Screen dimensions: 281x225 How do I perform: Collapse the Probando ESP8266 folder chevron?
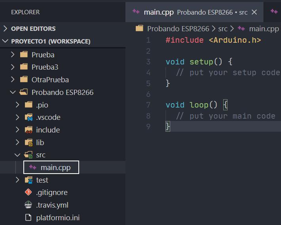click(13, 92)
